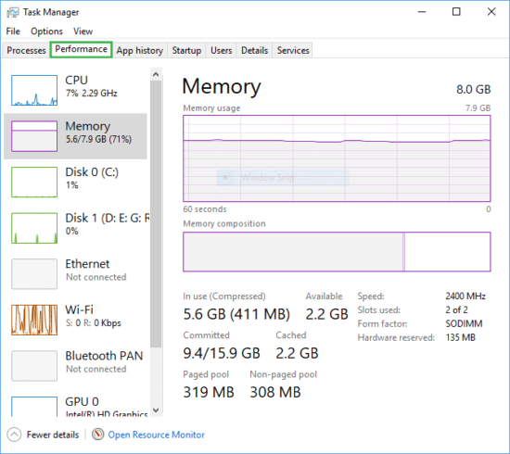The width and height of the screenshot is (510, 454).
Task: Collapse view using the Fewer details arrow icon
Action: pos(14,435)
